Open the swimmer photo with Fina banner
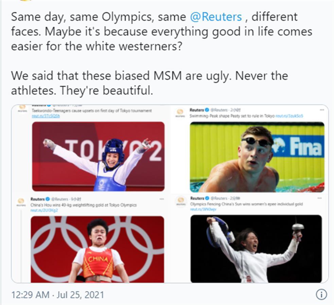This screenshot has height=305, width=334. click(x=257, y=157)
